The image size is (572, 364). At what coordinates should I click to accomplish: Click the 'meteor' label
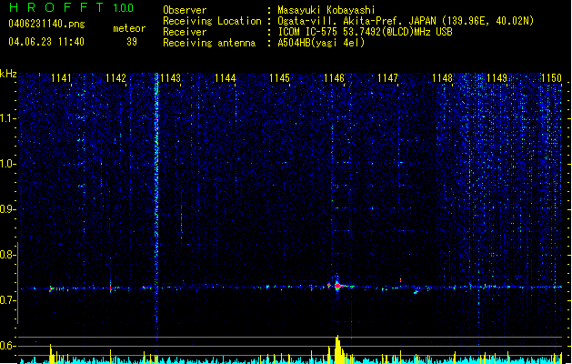(129, 28)
